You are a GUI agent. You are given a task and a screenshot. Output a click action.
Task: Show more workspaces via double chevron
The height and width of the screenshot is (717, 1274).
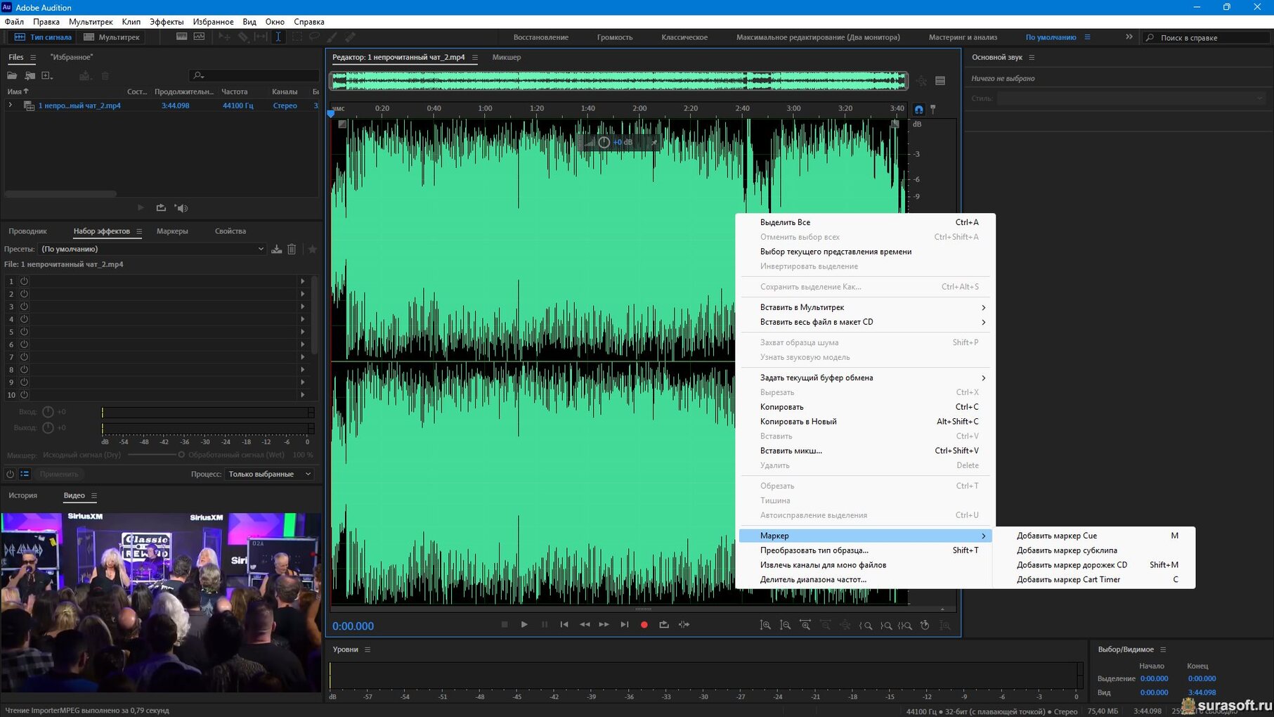pyautogui.click(x=1129, y=37)
